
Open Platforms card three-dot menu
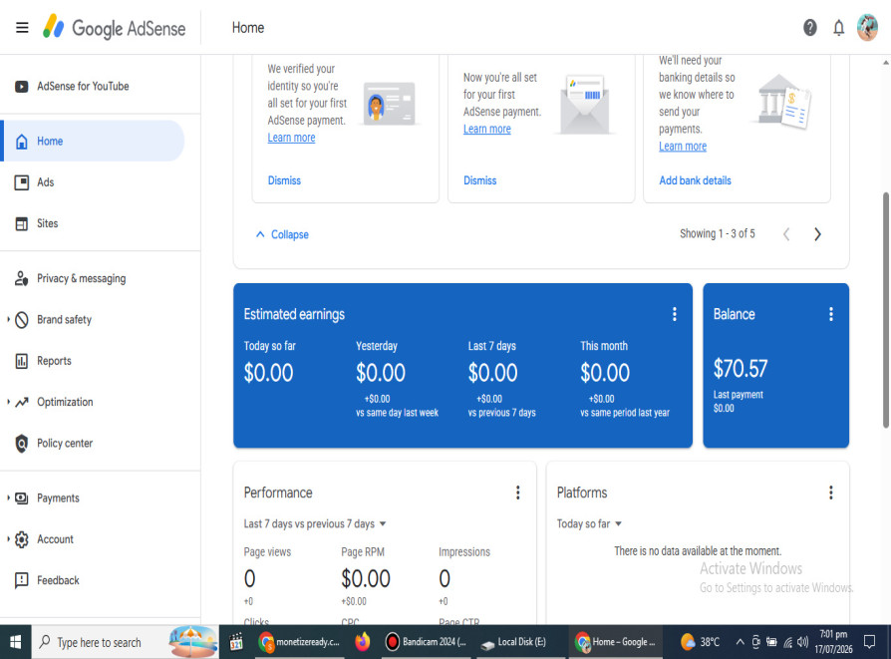click(x=831, y=493)
